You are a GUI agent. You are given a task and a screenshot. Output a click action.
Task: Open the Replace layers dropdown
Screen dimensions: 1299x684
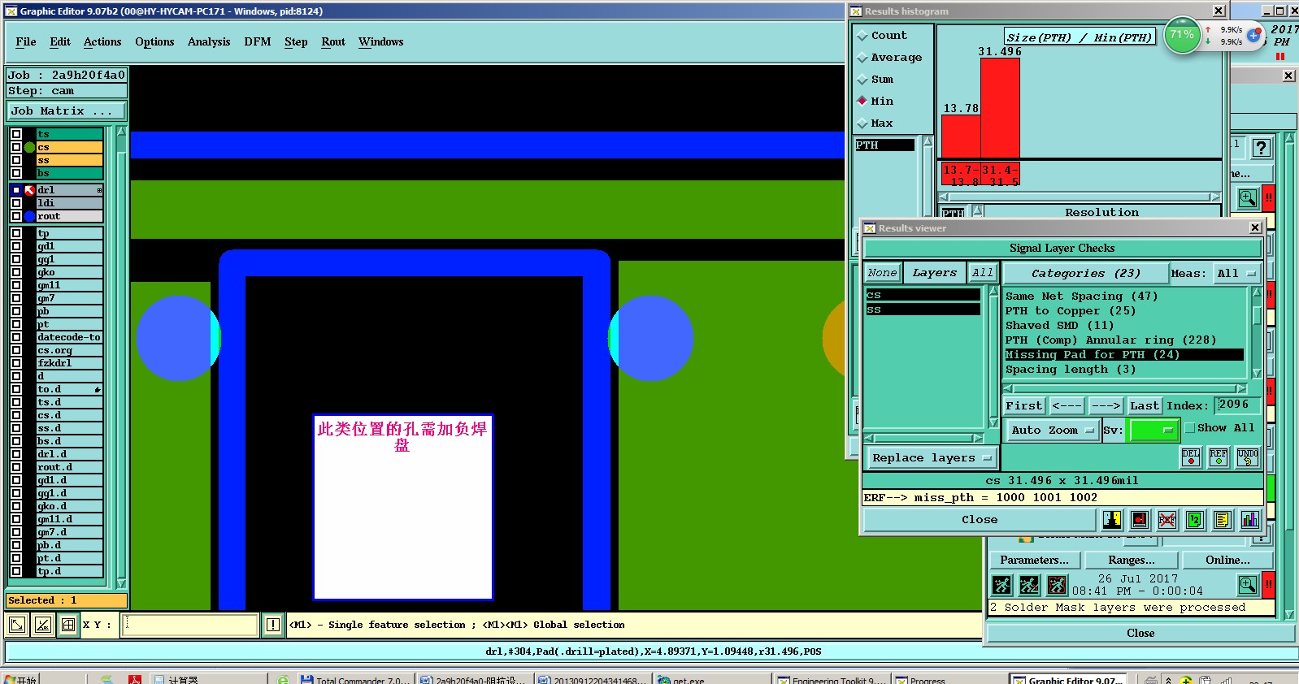931,458
